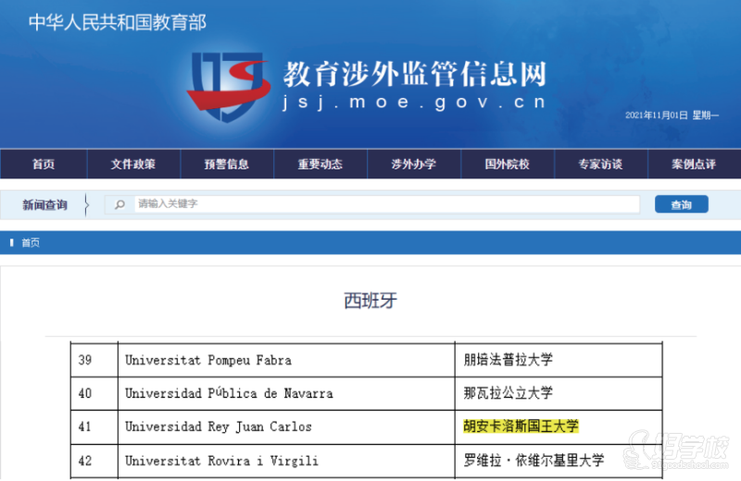Click row number 39
Image resolution: width=741 pixels, height=481 pixels.
click(85, 360)
